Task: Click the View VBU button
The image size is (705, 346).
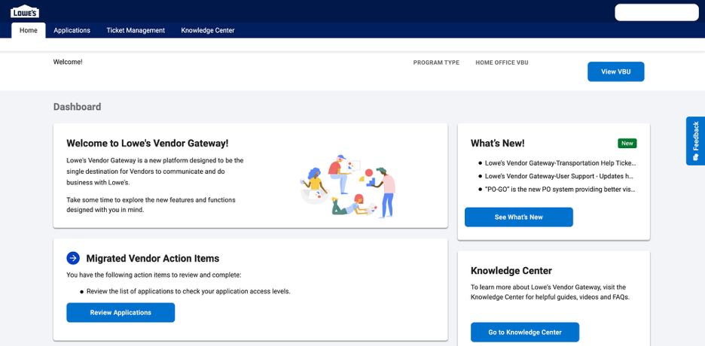Action: (x=615, y=71)
